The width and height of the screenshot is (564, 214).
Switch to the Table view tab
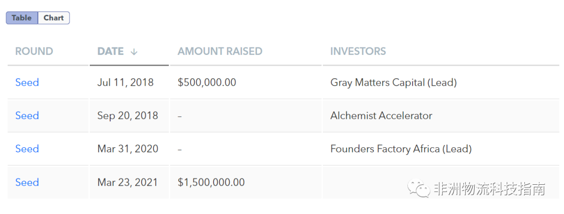click(22, 18)
